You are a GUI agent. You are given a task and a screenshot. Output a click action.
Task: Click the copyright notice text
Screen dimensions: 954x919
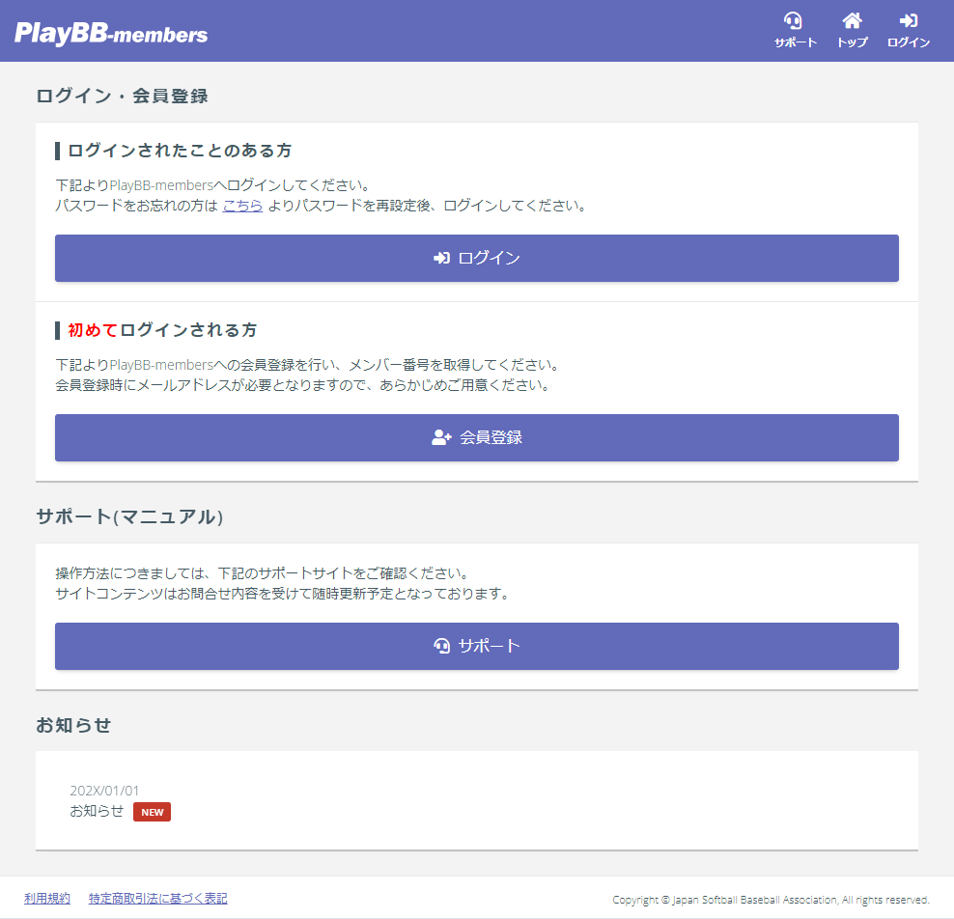click(771, 900)
